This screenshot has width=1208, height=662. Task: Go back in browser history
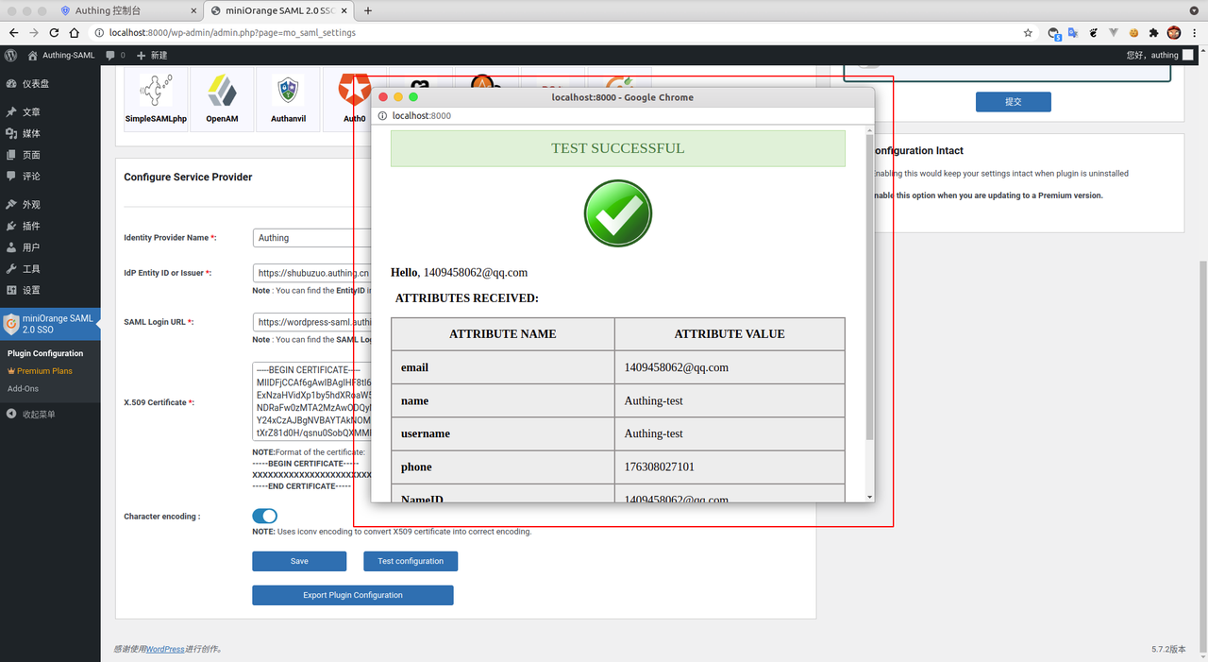(x=13, y=32)
